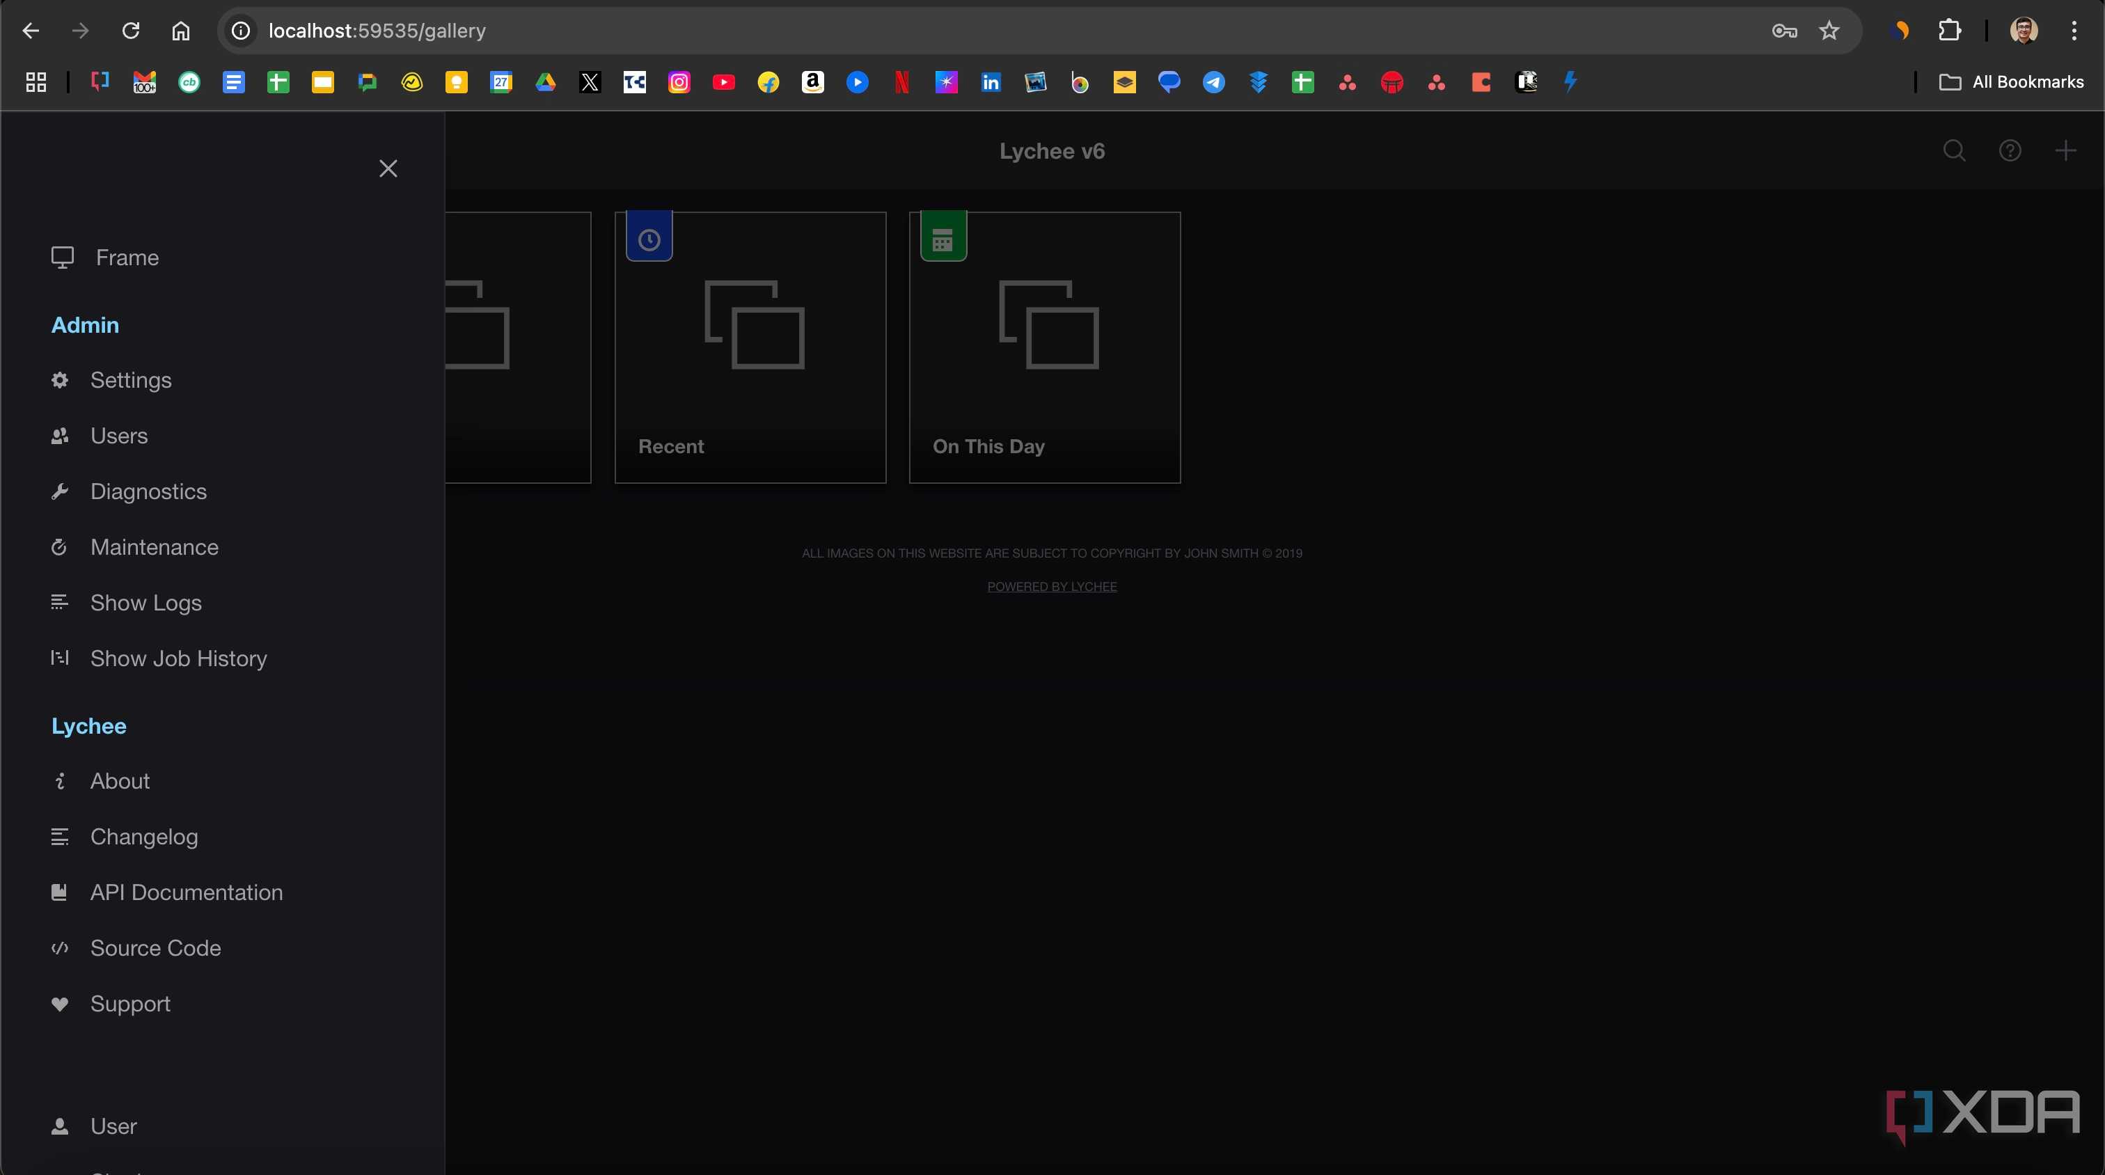Viewport: 2105px width, 1175px height.
Task: Follow the Powered by Lychee link
Action: pos(1052,587)
